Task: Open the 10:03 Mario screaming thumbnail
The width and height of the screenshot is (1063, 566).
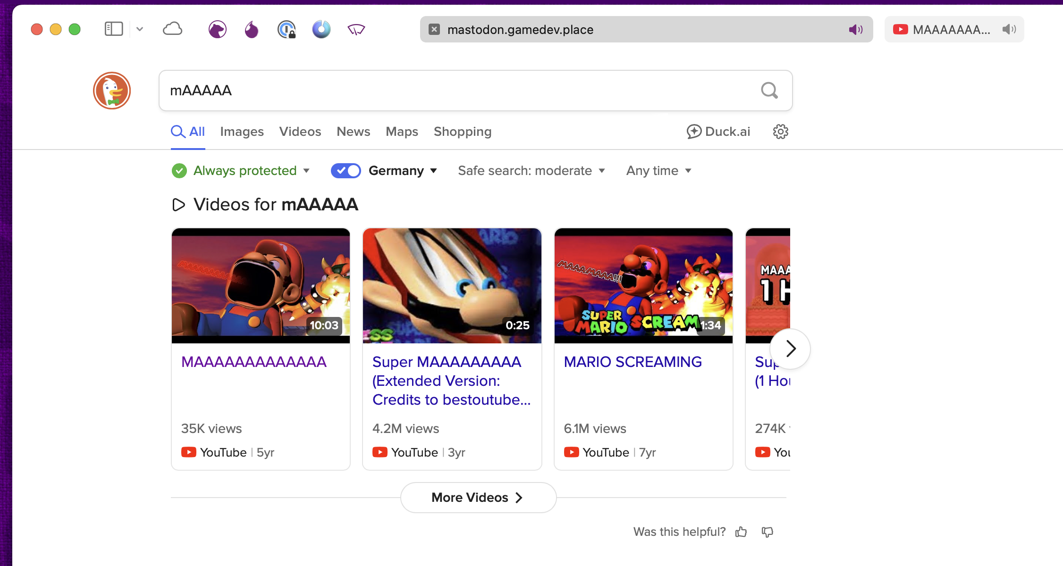Action: coord(261,286)
